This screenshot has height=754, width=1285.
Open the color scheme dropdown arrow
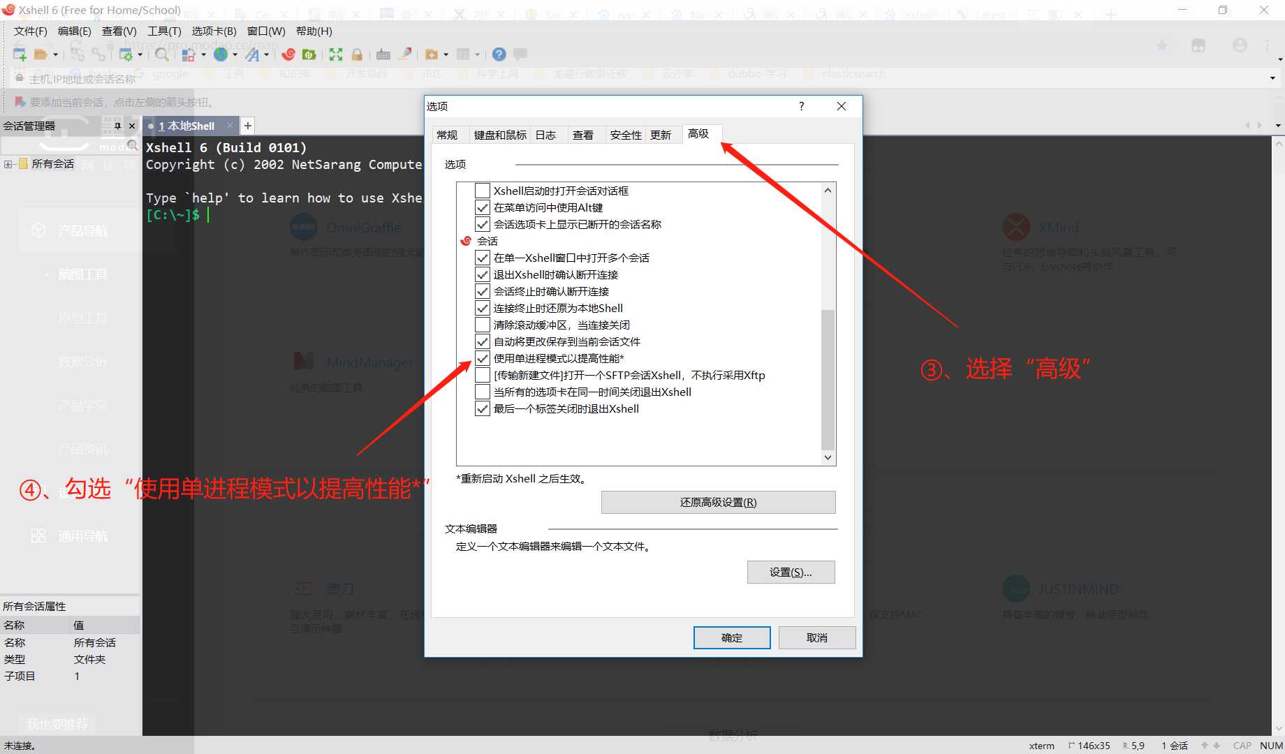[203, 54]
